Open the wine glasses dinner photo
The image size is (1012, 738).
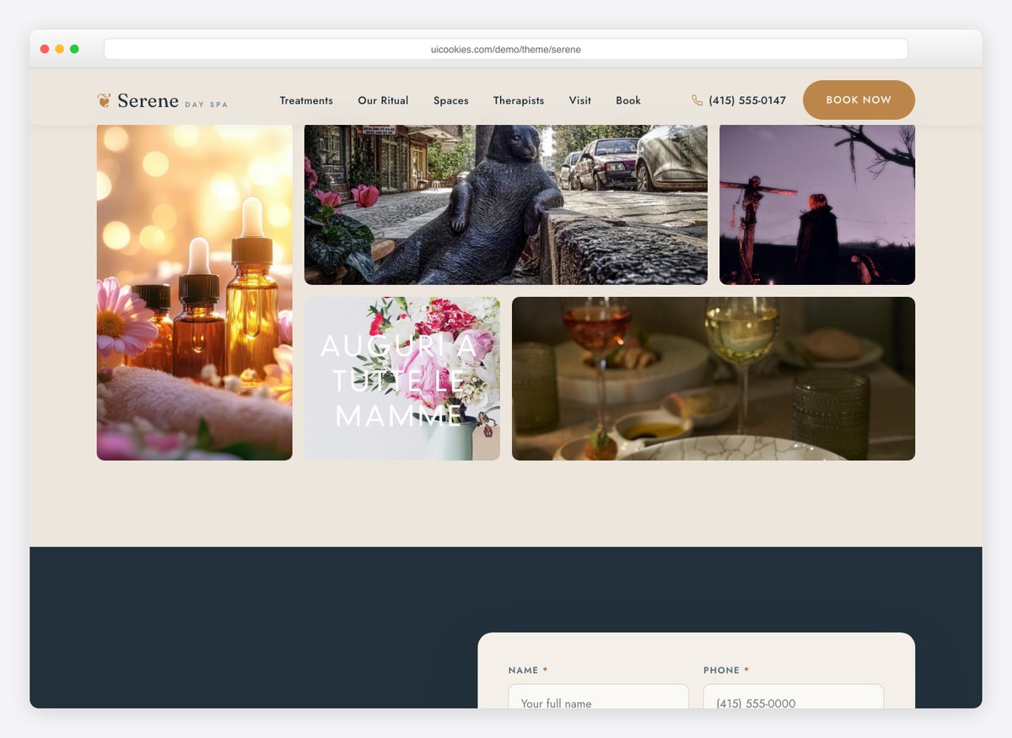(713, 379)
